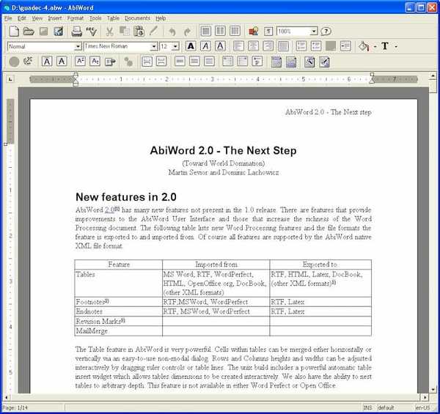440x414 pixels.
Task: Switch to two column layout
Action: 220,31
